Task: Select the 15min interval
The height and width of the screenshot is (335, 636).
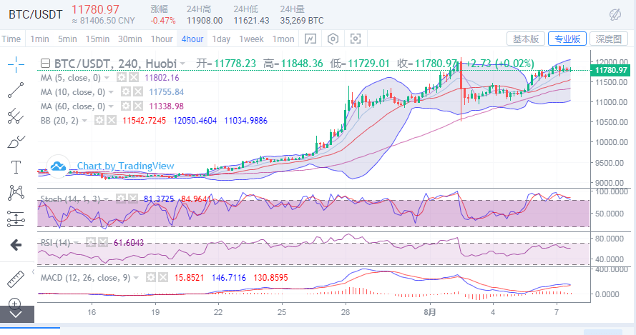Action: click(97, 39)
